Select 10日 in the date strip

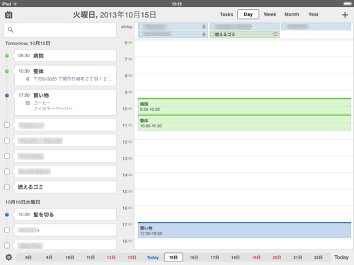tap(69, 257)
